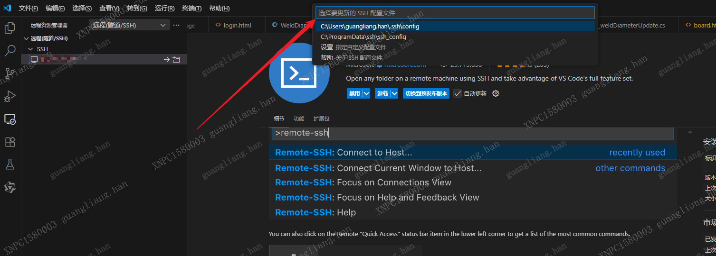Focus the 选择要更新的 SSH 配置文件 input
The height and width of the screenshot is (256, 716).
[455, 13]
